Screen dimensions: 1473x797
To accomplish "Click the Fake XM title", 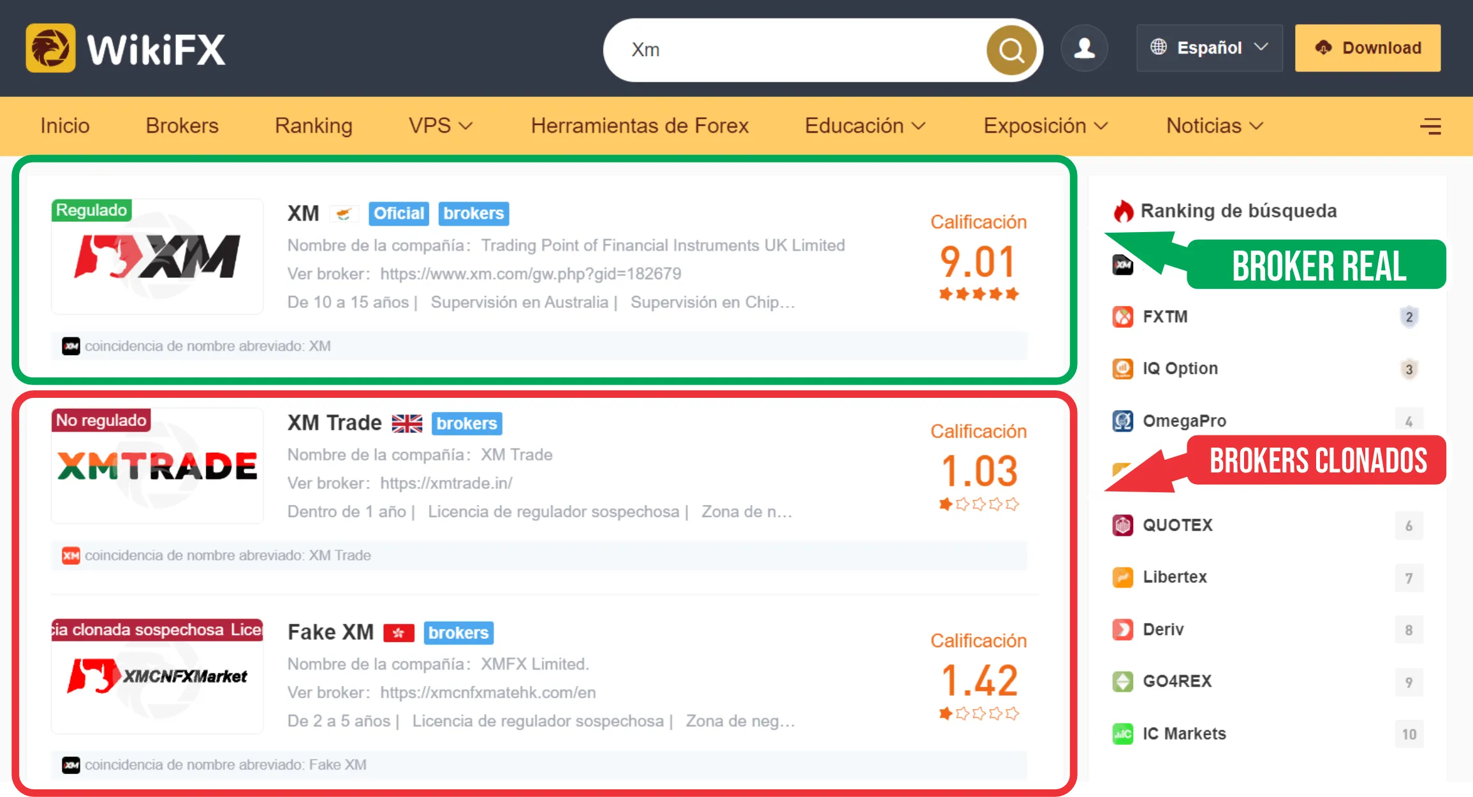I will (330, 632).
